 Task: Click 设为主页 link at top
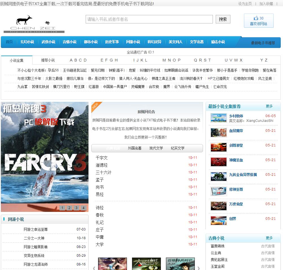245,4
